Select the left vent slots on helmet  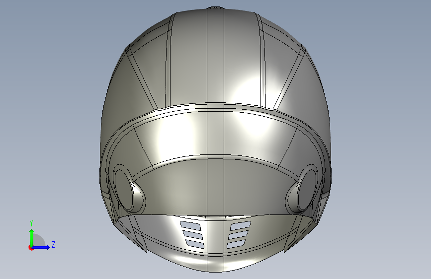click(x=192, y=235)
